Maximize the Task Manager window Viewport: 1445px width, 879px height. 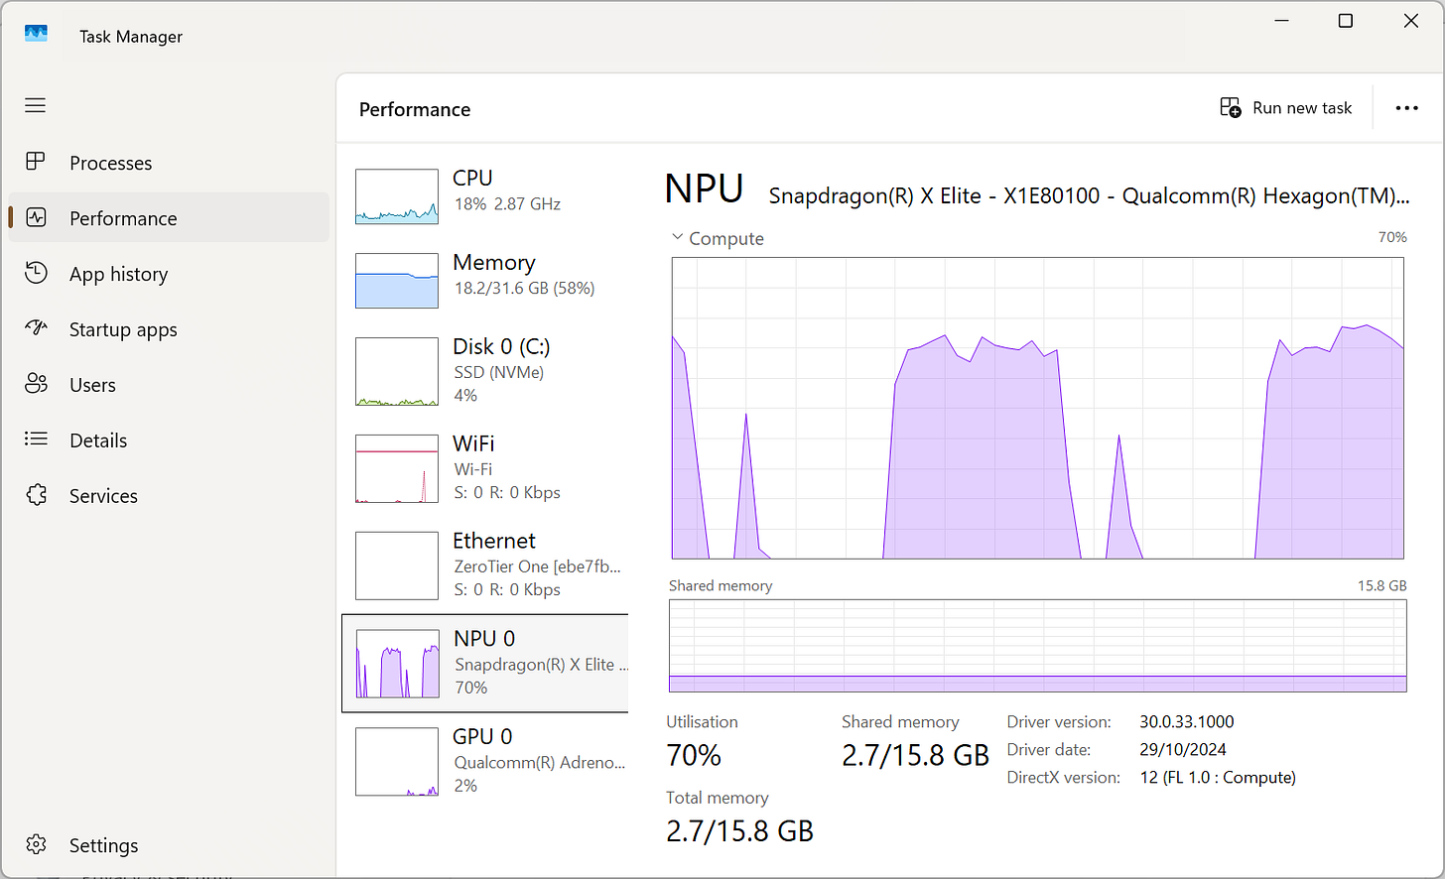point(1345,21)
